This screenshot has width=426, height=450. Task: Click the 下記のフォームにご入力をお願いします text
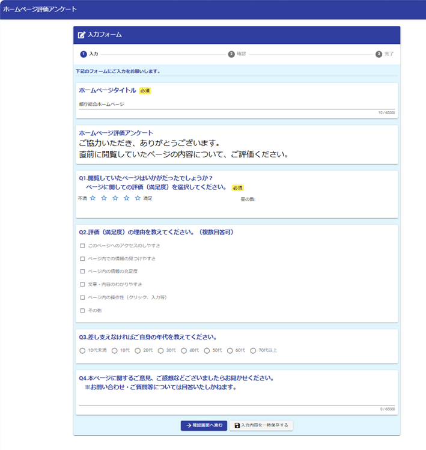118,71
